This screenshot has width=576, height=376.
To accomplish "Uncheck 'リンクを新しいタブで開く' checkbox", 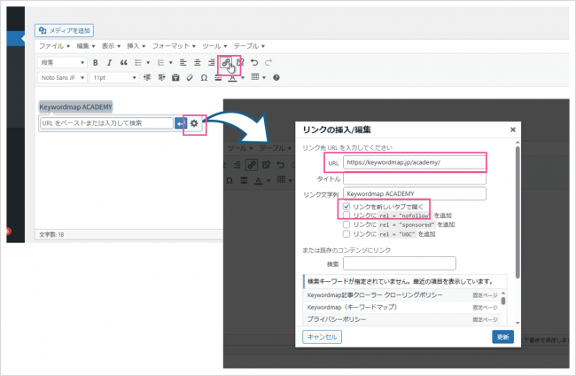I will point(346,207).
